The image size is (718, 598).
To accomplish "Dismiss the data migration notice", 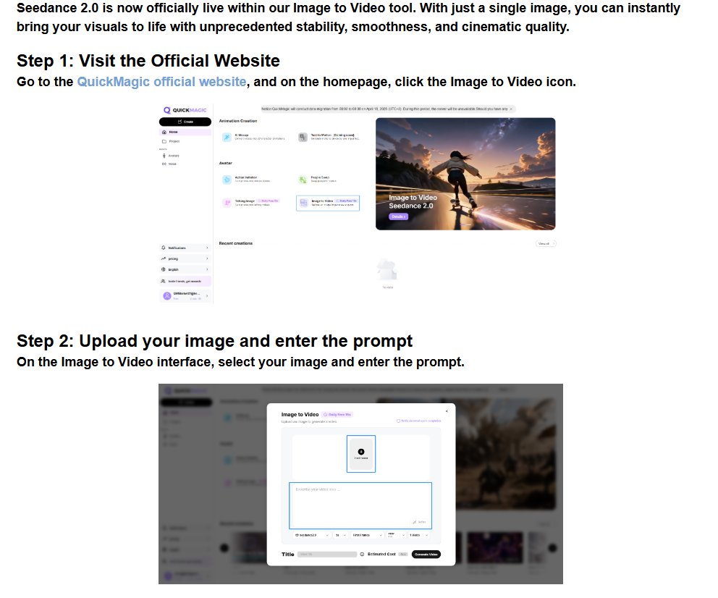I will pyautogui.click(x=511, y=109).
